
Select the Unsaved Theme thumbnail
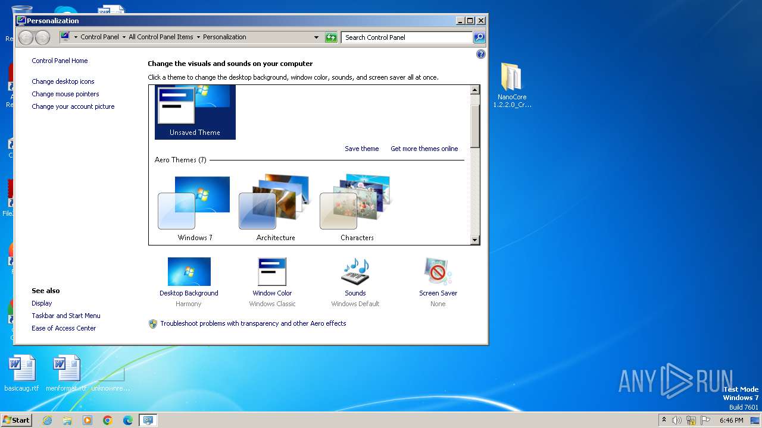point(195,112)
